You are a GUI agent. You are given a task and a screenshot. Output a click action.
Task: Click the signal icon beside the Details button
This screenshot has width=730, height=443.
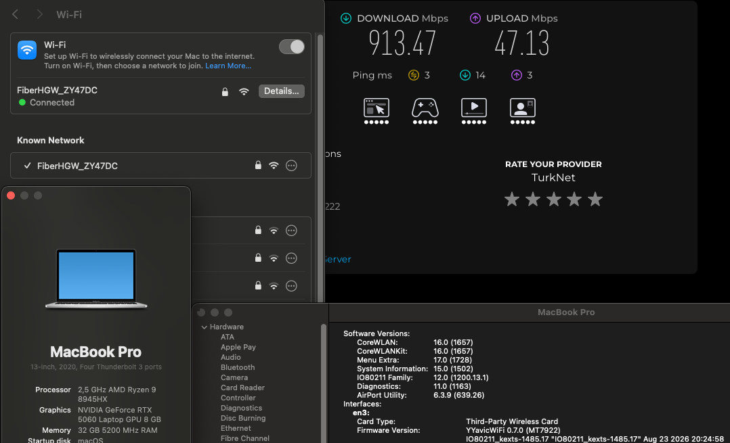tap(244, 91)
